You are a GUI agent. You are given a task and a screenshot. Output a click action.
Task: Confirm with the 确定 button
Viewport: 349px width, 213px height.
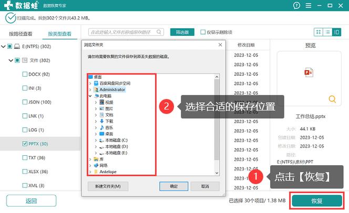tap(174, 186)
